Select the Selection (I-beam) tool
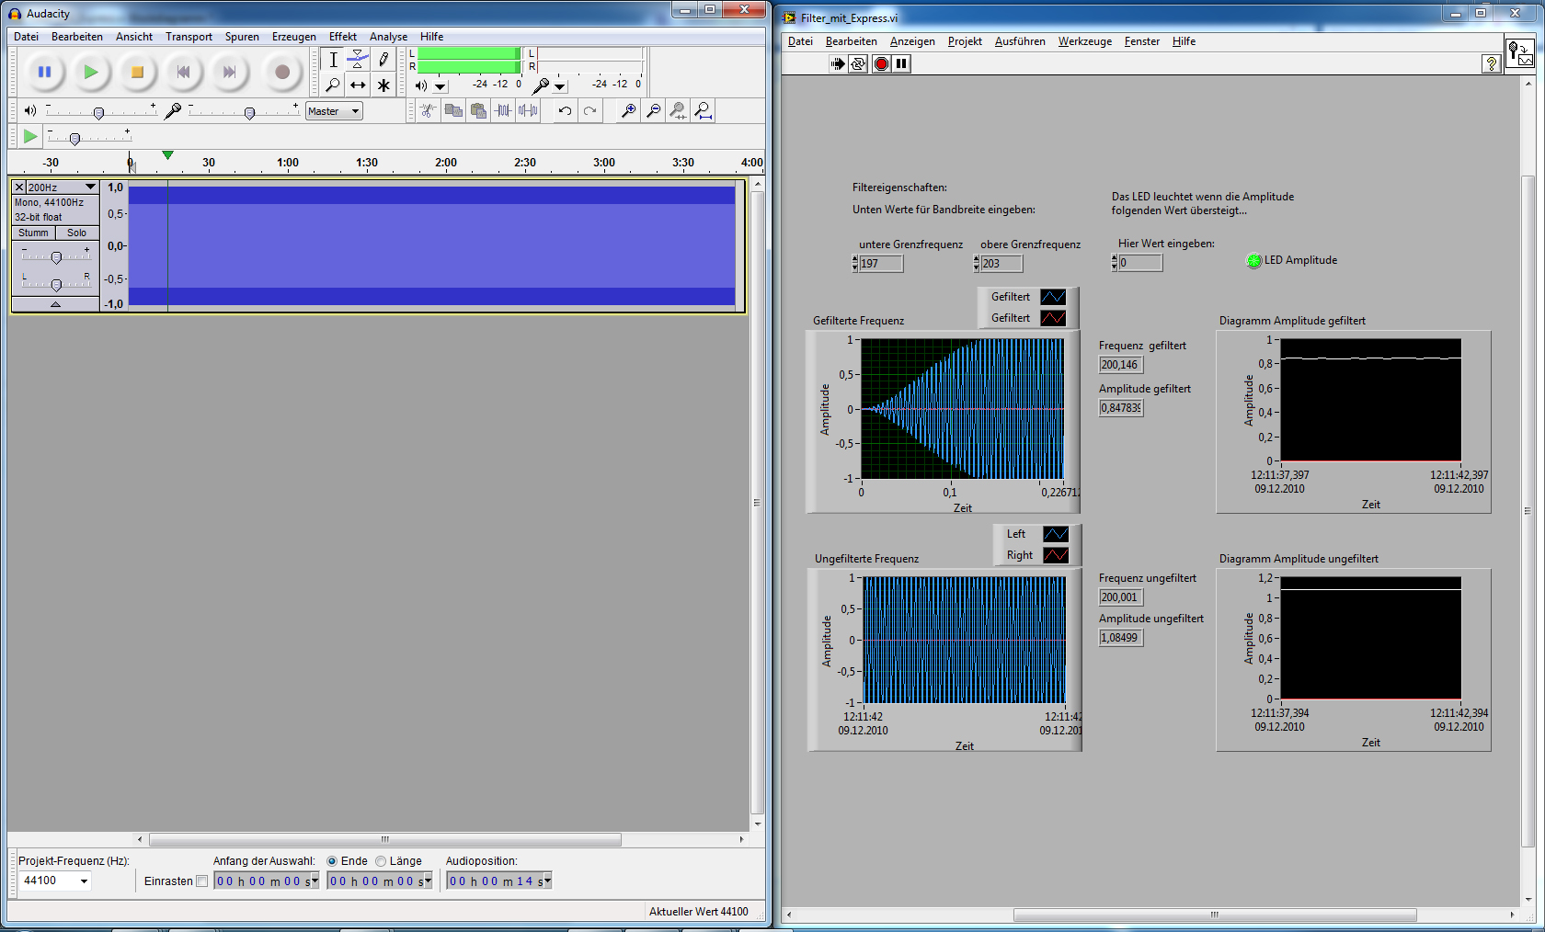Image resolution: width=1545 pixels, height=932 pixels. (x=333, y=60)
